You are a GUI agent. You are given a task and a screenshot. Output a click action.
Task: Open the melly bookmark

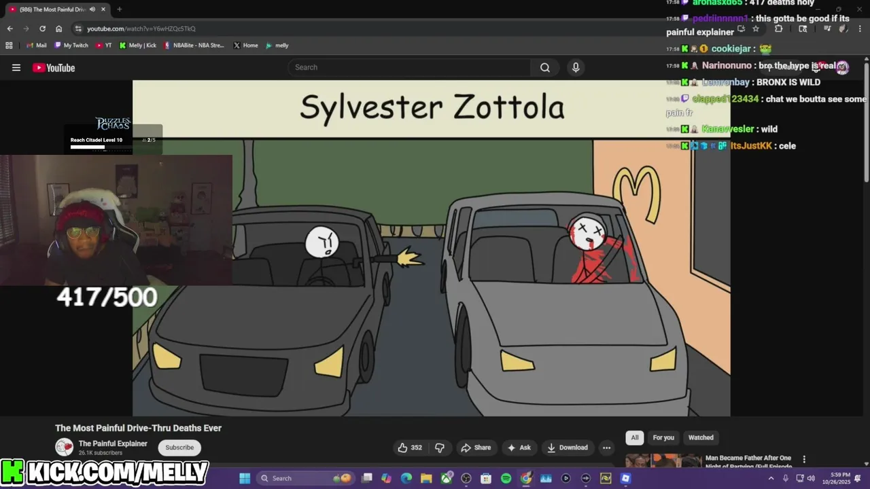pyautogui.click(x=277, y=46)
